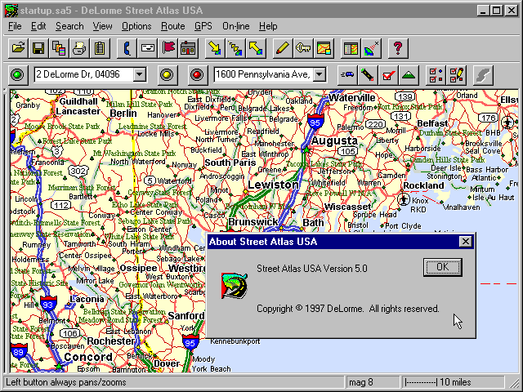
Task: Click the envelope address search icon
Action: coord(147,49)
